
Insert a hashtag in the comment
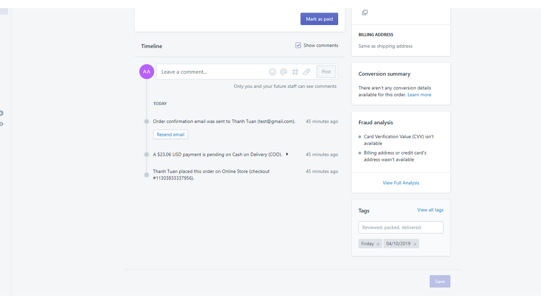coord(295,72)
